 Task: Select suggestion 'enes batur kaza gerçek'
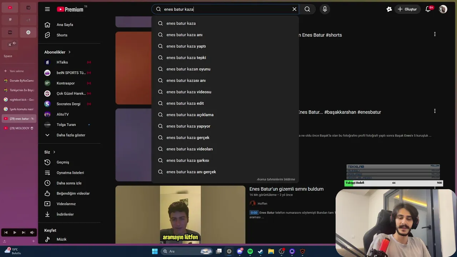point(225,137)
